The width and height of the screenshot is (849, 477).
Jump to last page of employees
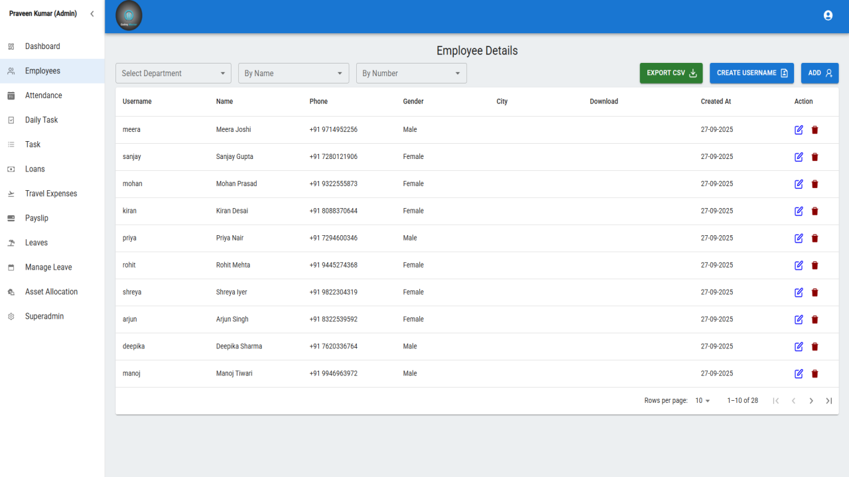pos(829,401)
